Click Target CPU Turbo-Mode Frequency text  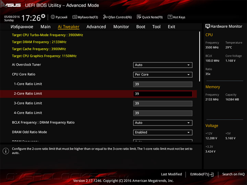click(x=47, y=35)
